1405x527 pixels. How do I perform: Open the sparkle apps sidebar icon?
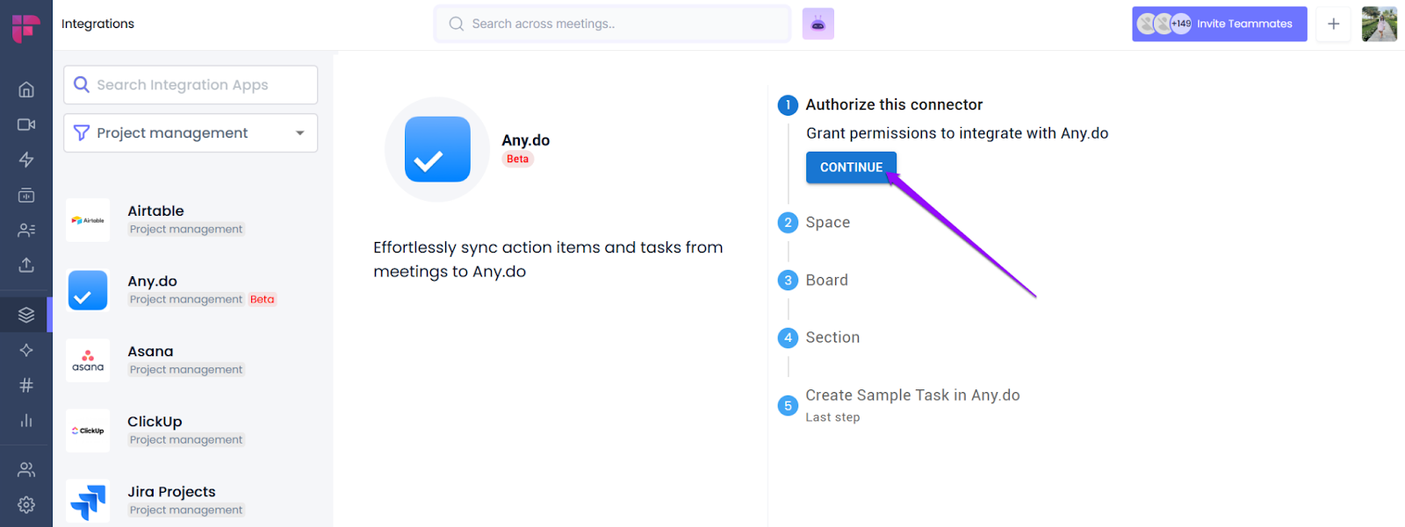coord(26,350)
